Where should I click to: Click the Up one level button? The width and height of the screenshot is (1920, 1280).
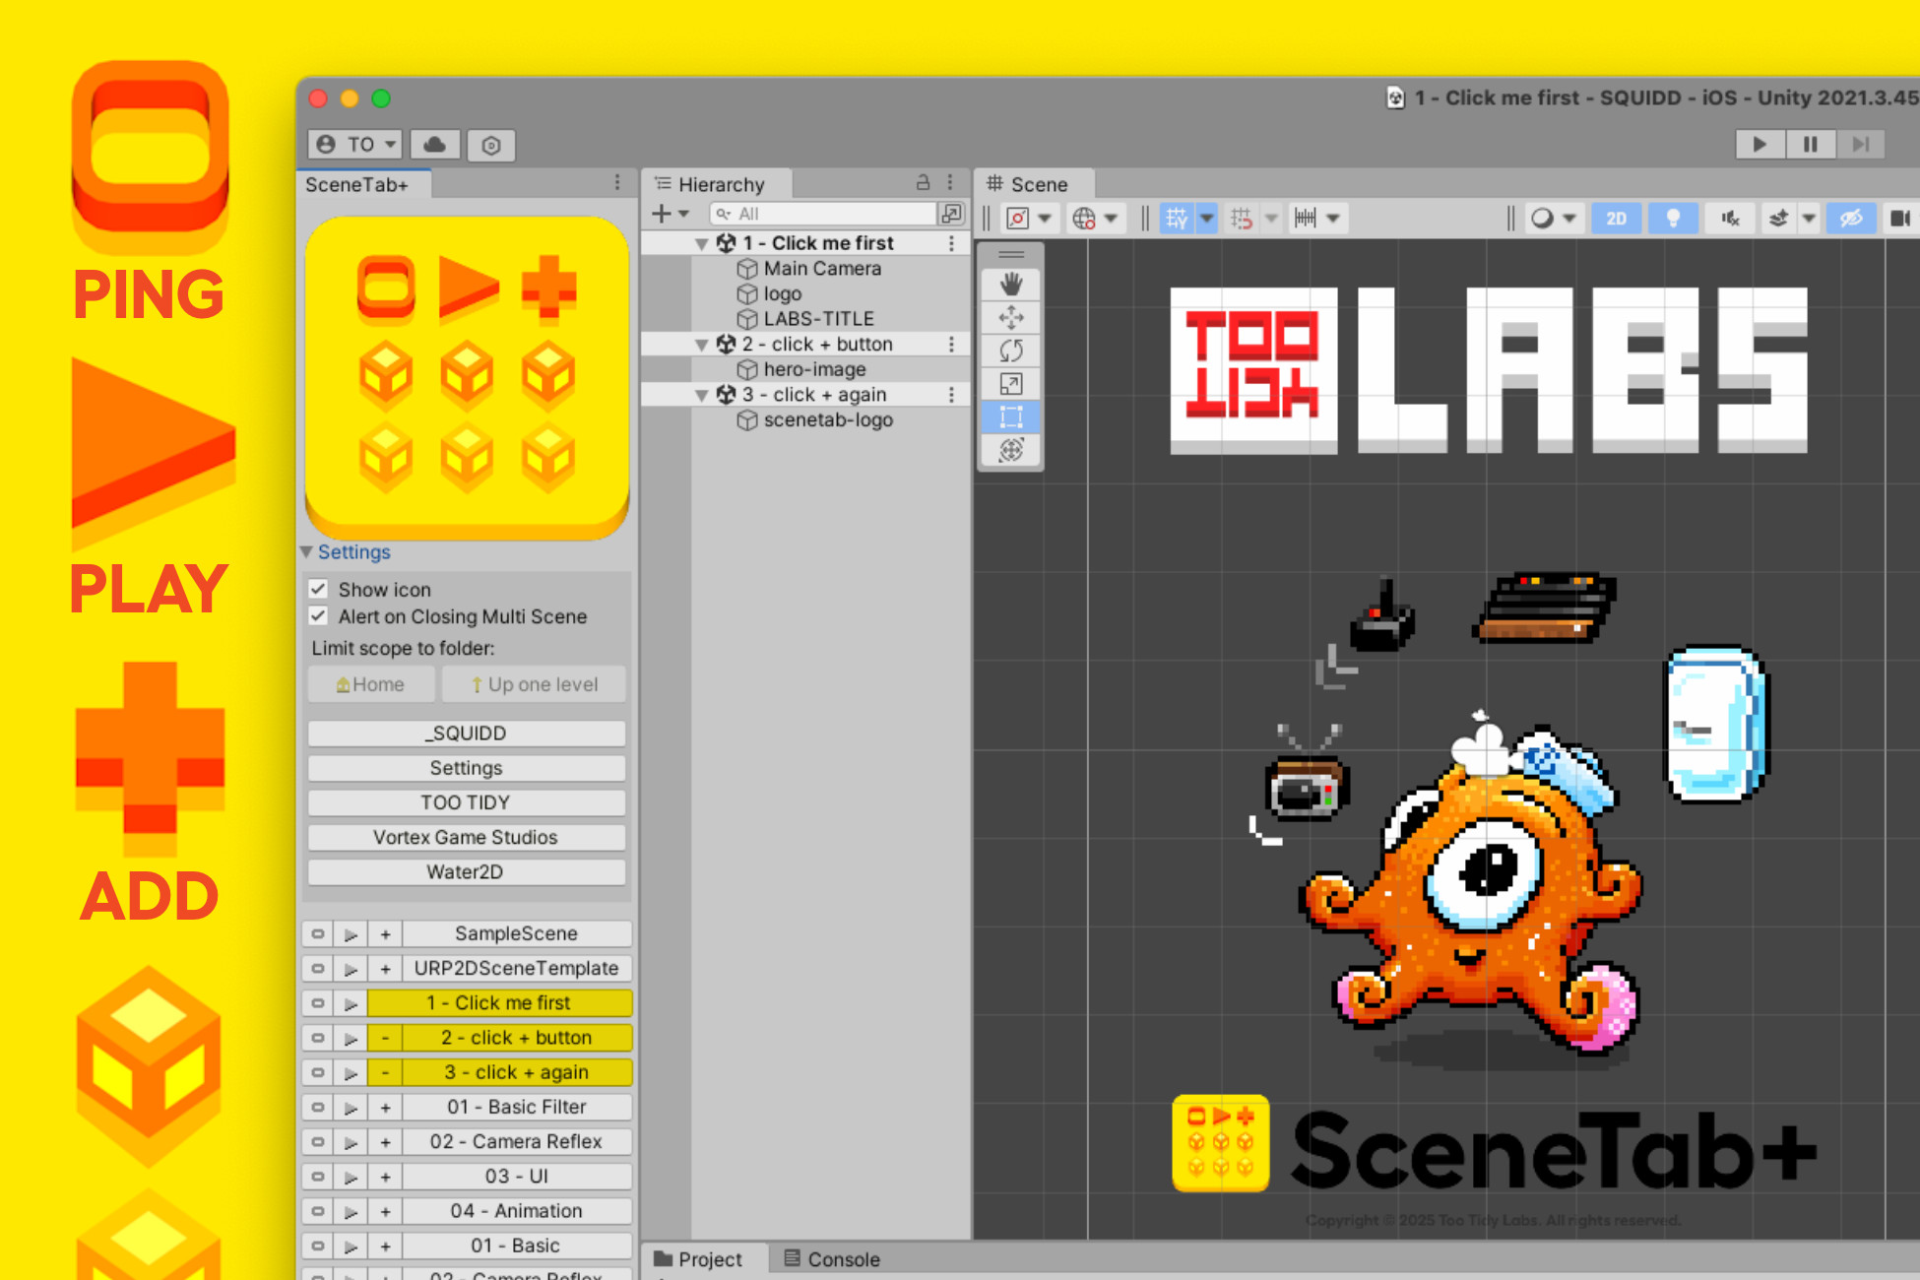click(x=534, y=683)
